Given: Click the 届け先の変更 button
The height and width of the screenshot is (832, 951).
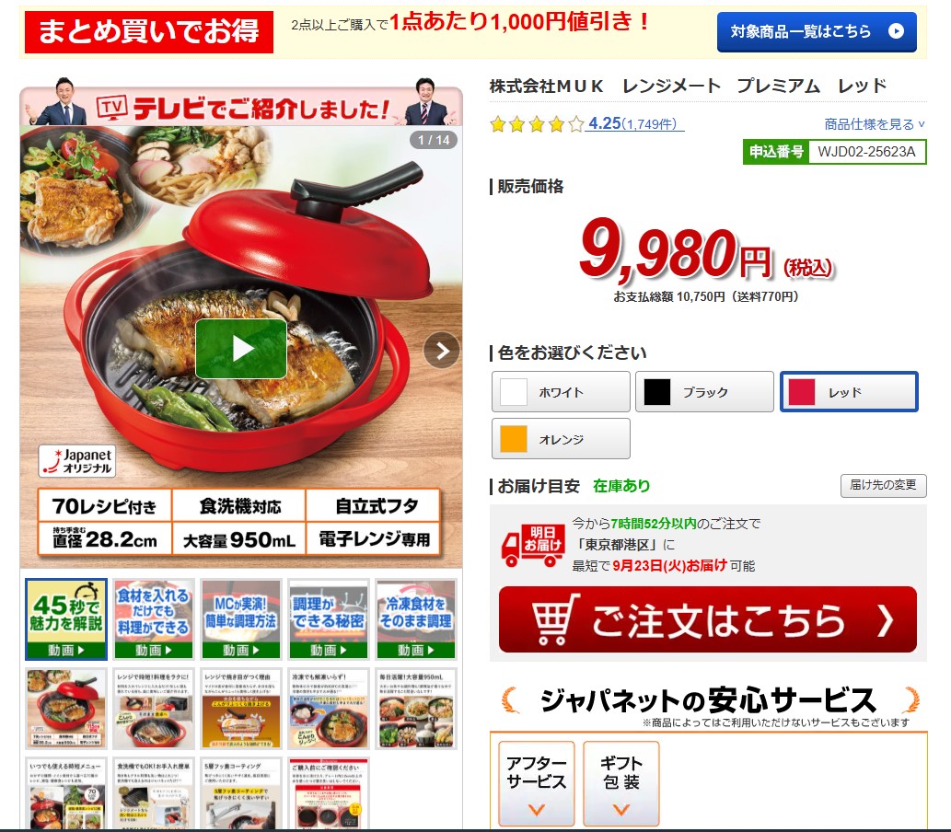Looking at the screenshot, I should coord(883,485).
